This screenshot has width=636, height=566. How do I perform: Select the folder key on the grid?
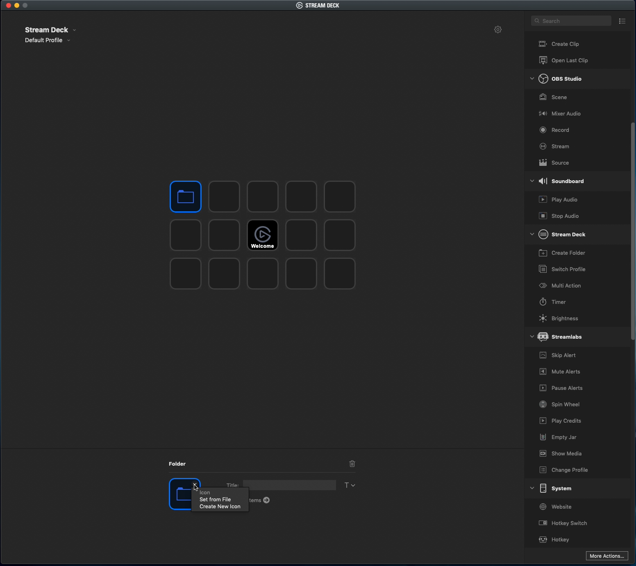(186, 197)
